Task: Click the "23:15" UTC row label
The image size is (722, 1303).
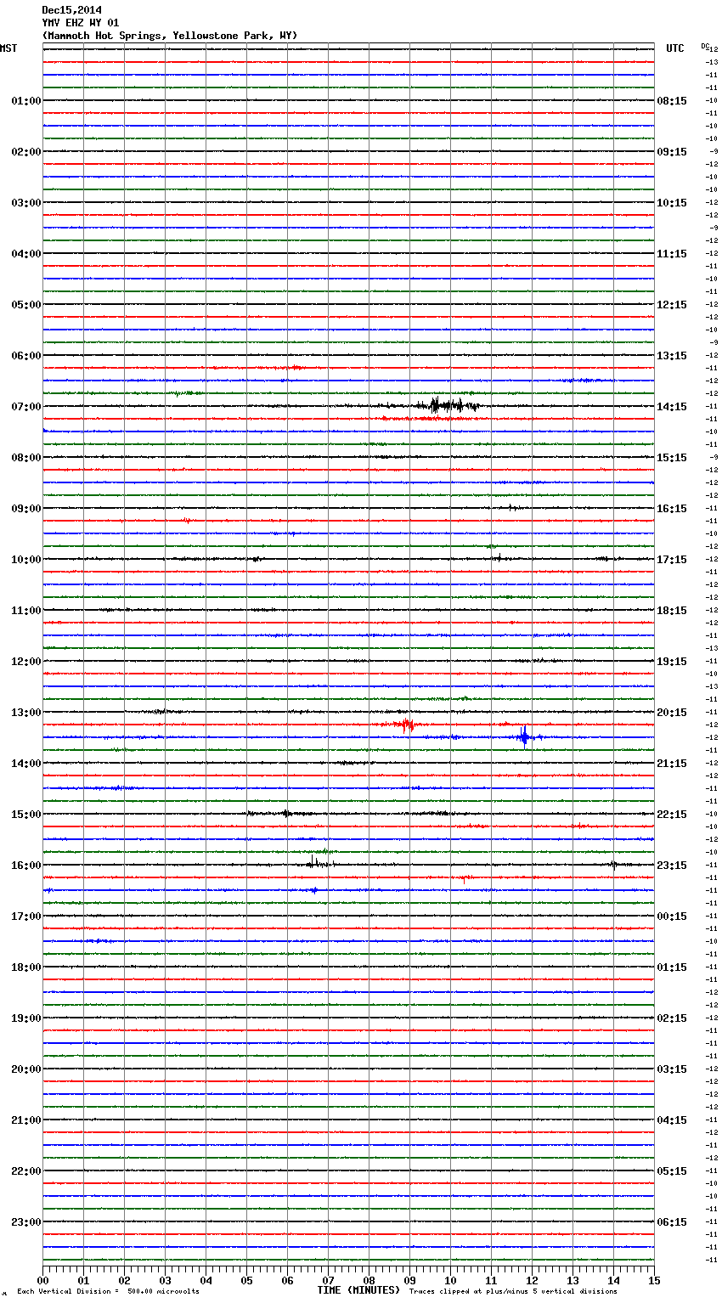Action: pyautogui.click(x=672, y=866)
